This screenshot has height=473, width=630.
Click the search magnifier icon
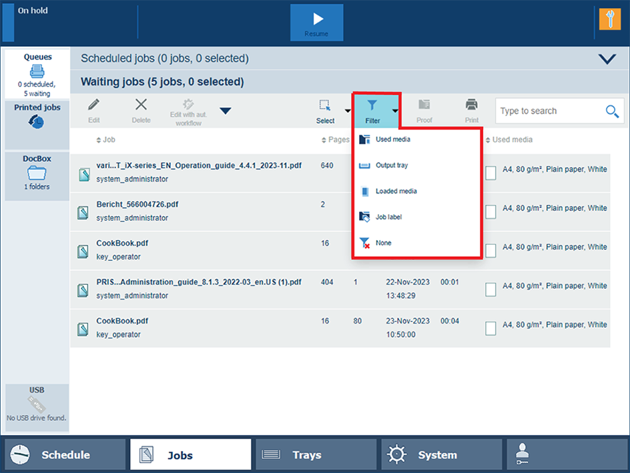611,111
